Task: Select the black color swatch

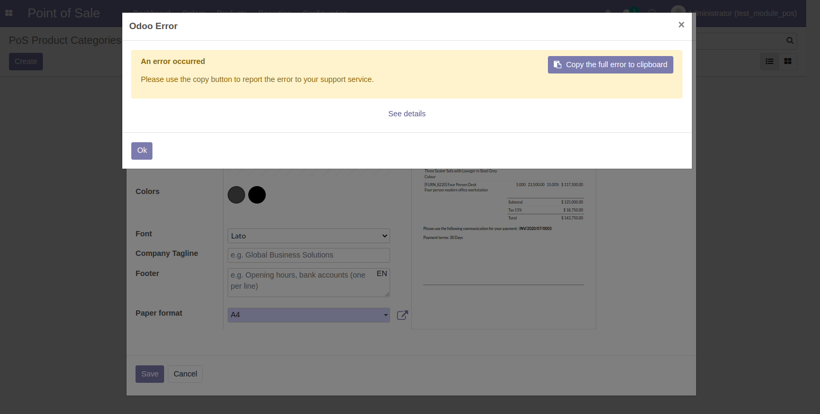Action: coord(257,195)
